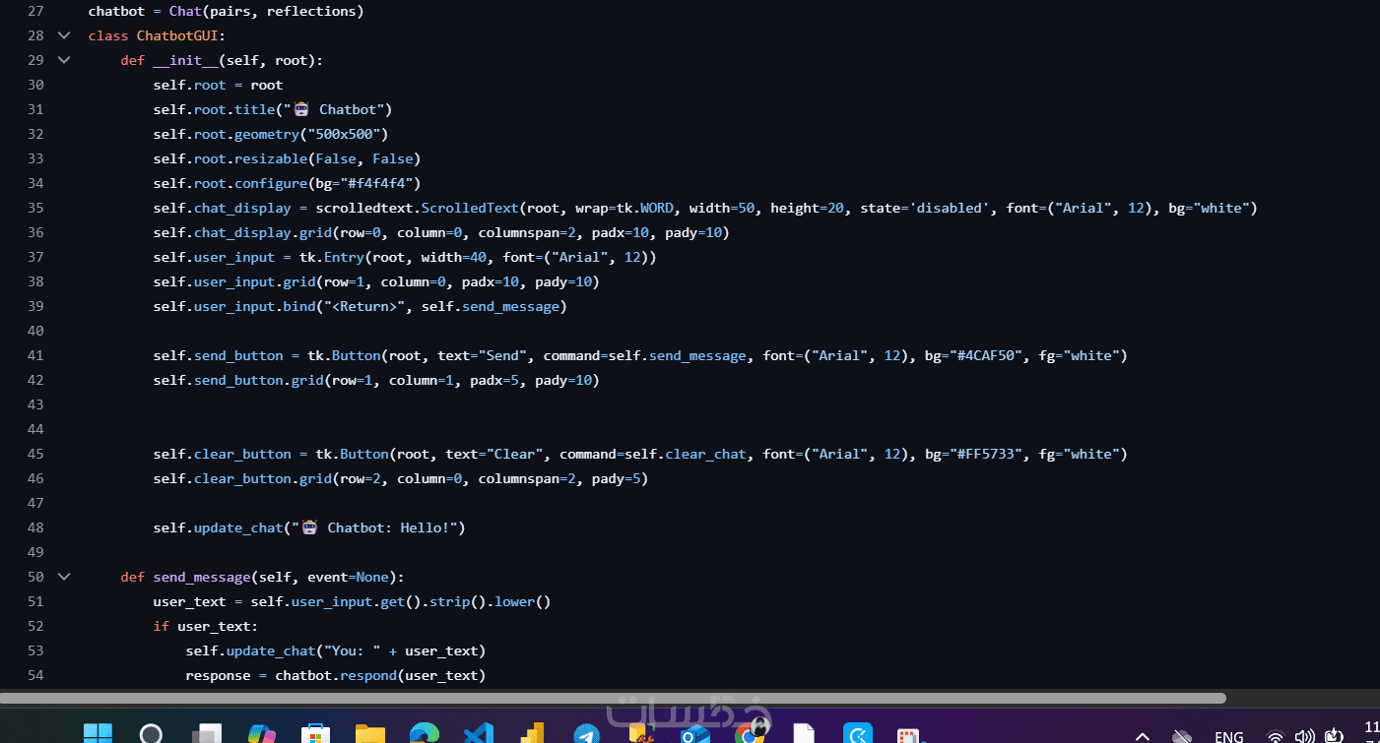Screen dimensions: 1380x743
Task: Open the ENG input language switcher
Action: (x=1228, y=736)
